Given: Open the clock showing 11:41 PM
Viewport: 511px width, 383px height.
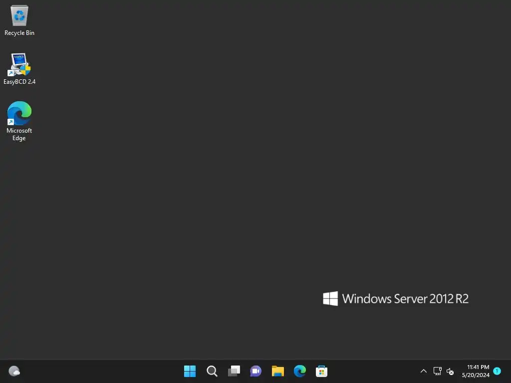Looking at the screenshot, I should click(x=476, y=371).
